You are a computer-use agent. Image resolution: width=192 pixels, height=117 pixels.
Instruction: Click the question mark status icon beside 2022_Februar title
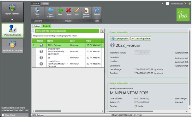(x=112, y=45)
